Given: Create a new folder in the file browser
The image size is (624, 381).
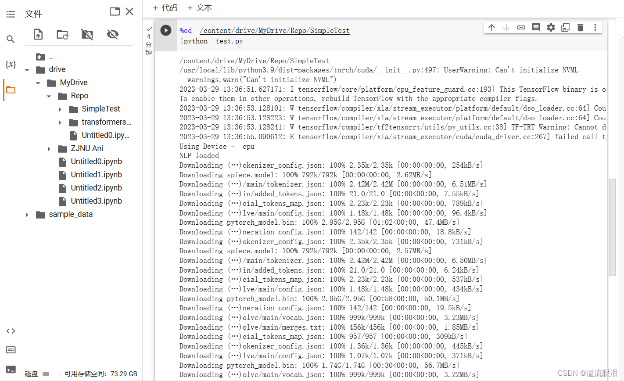Looking at the screenshot, I should 62,34.
